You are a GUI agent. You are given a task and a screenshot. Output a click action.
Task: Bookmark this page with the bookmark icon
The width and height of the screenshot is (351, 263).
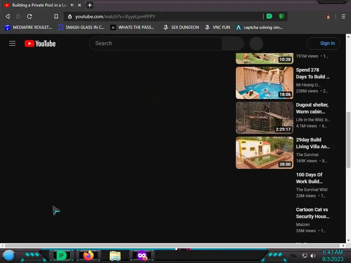pos(56,16)
